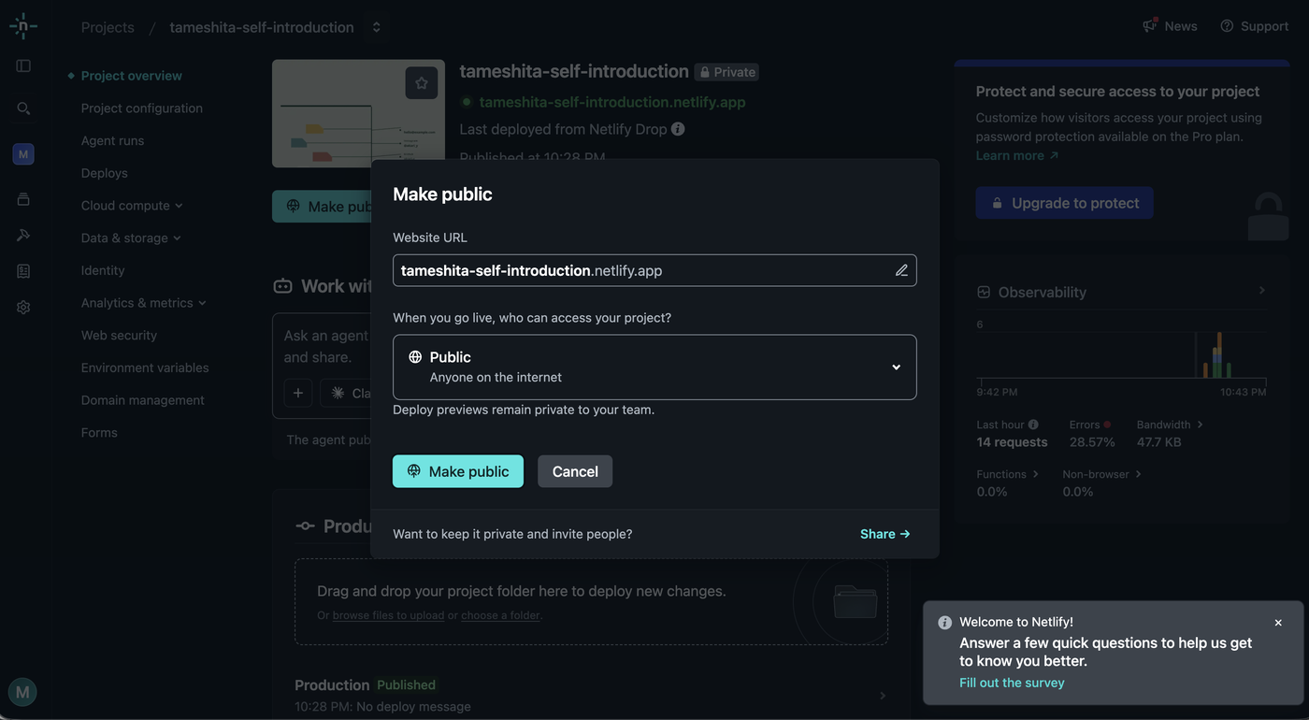This screenshot has width=1309, height=720.
Task: Toggle the sidebar panel icon
Action: pyautogui.click(x=23, y=66)
